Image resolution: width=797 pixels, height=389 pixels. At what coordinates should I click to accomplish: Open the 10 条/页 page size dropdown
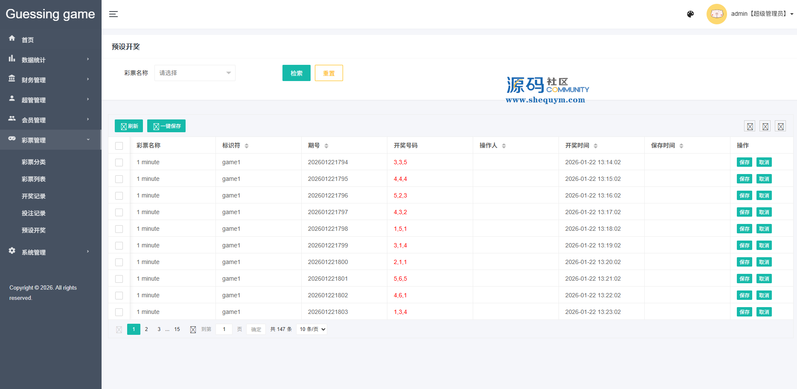[312, 329]
